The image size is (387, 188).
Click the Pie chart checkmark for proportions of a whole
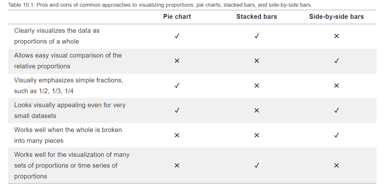[177, 36]
